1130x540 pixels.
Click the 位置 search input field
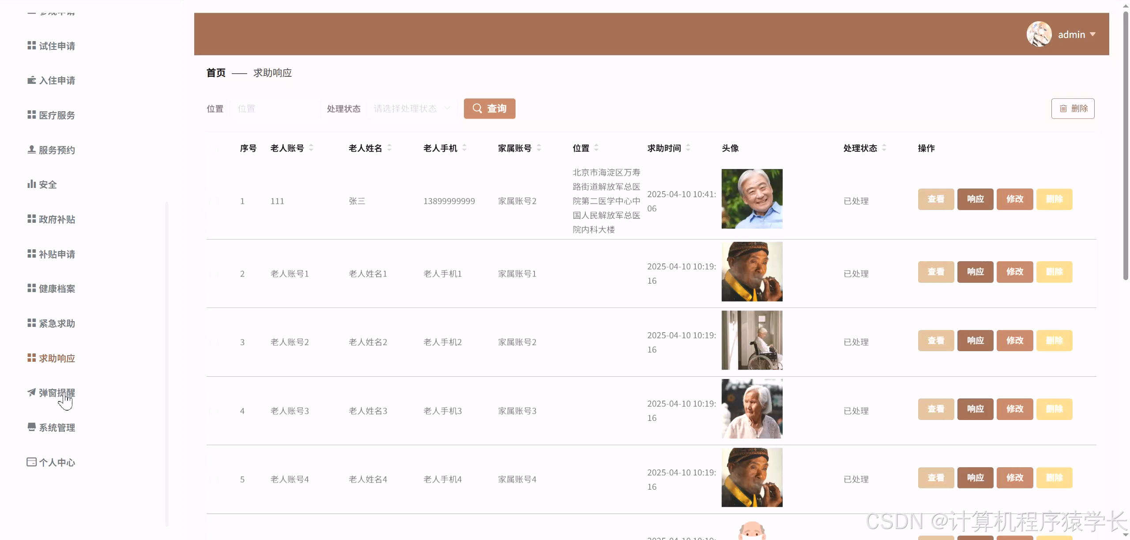pos(274,109)
